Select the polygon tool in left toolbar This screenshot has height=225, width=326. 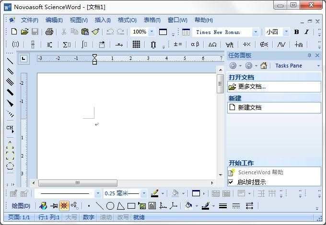click(x=10, y=166)
